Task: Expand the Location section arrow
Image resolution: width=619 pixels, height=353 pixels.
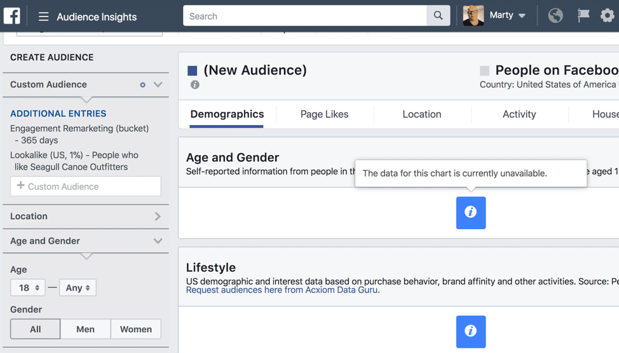Action: [158, 216]
